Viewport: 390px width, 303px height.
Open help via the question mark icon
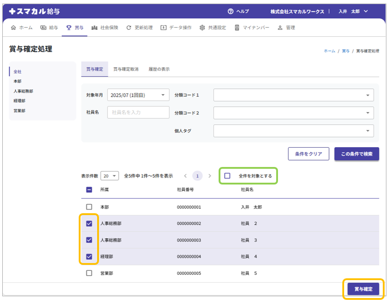[x=231, y=11]
